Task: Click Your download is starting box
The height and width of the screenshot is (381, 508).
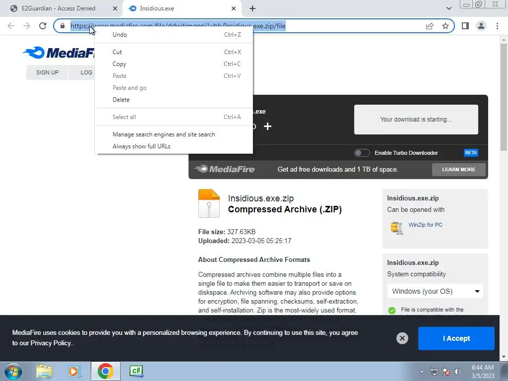Action: pos(416,119)
